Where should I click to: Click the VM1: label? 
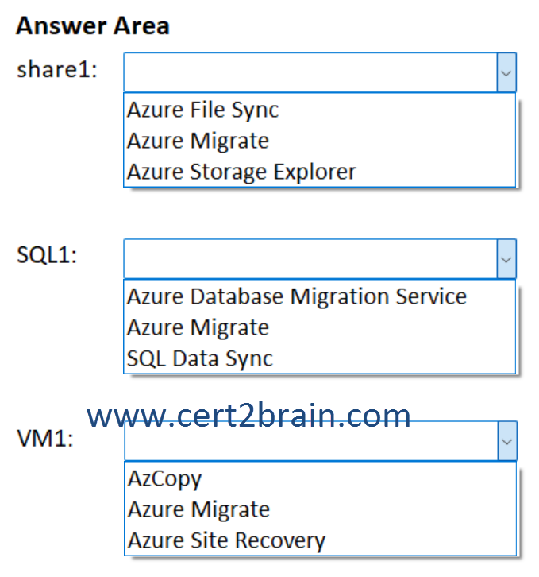coord(45,438)
